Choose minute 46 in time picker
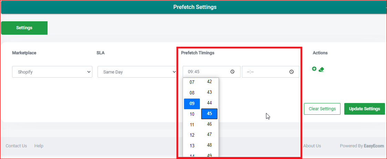The height and width of the screenshot is (159, 387). (x=209, y=124)
